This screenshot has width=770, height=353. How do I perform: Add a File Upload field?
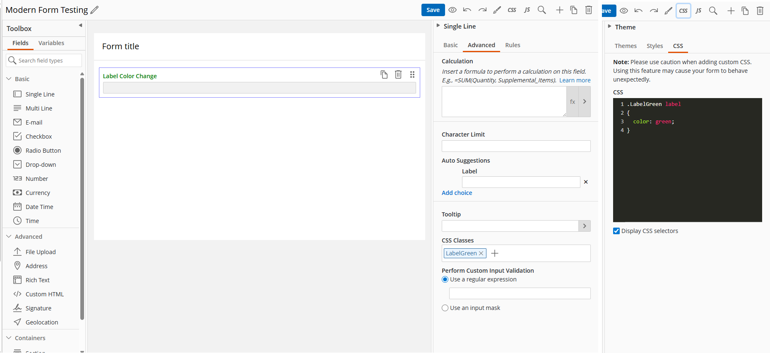[41, 252]
